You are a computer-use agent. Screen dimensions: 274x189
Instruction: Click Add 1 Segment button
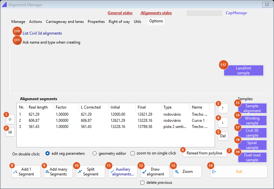tap(26, 172)
